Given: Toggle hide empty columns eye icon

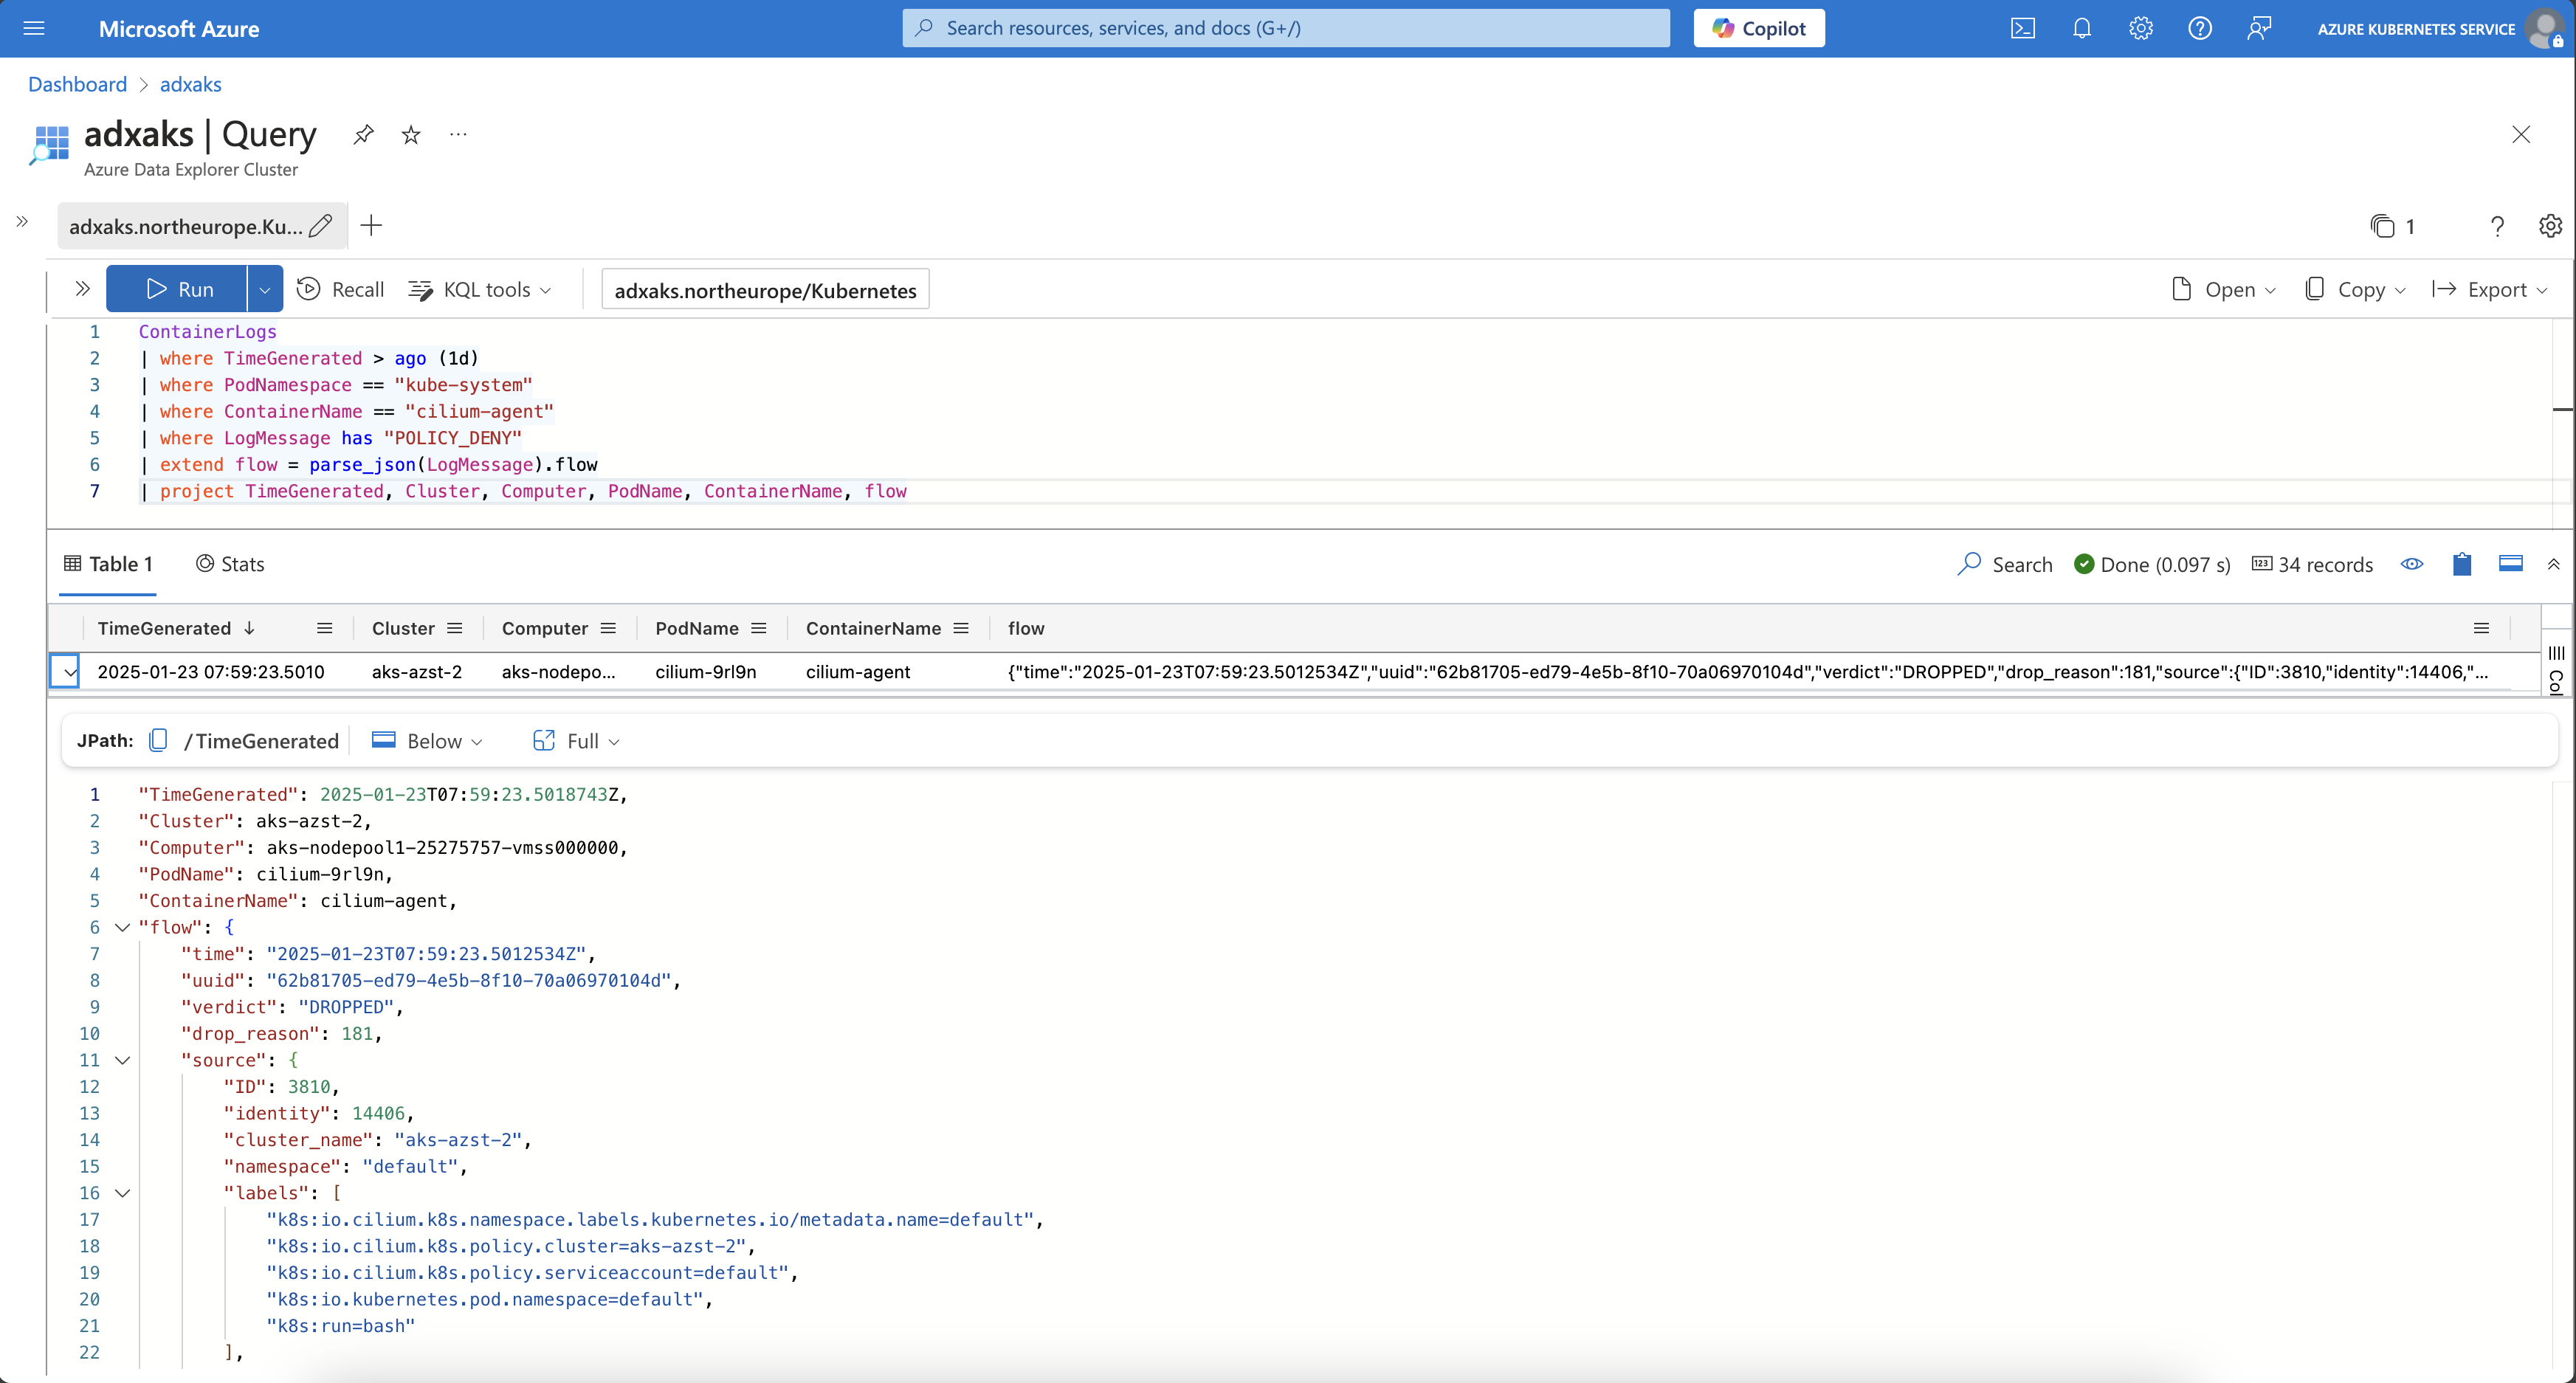Looking at the screenshot, I should pyautogui.click(x=2411, y=564).
